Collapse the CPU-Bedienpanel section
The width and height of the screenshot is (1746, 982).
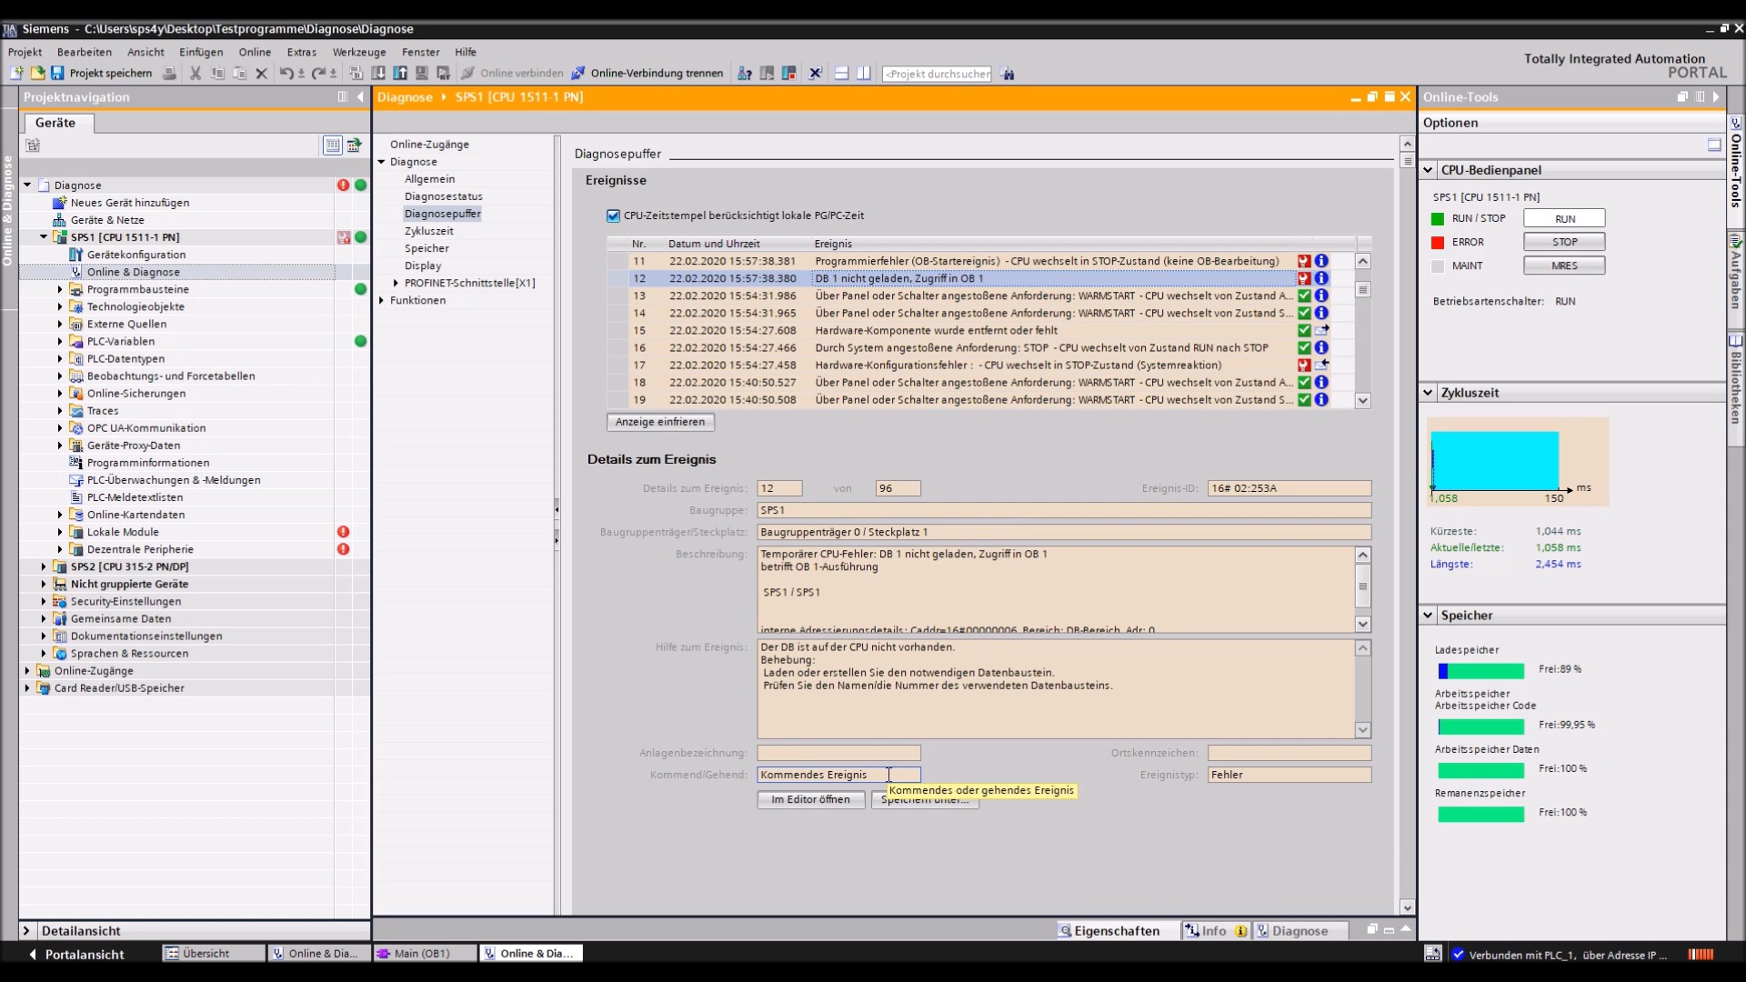1428,170
